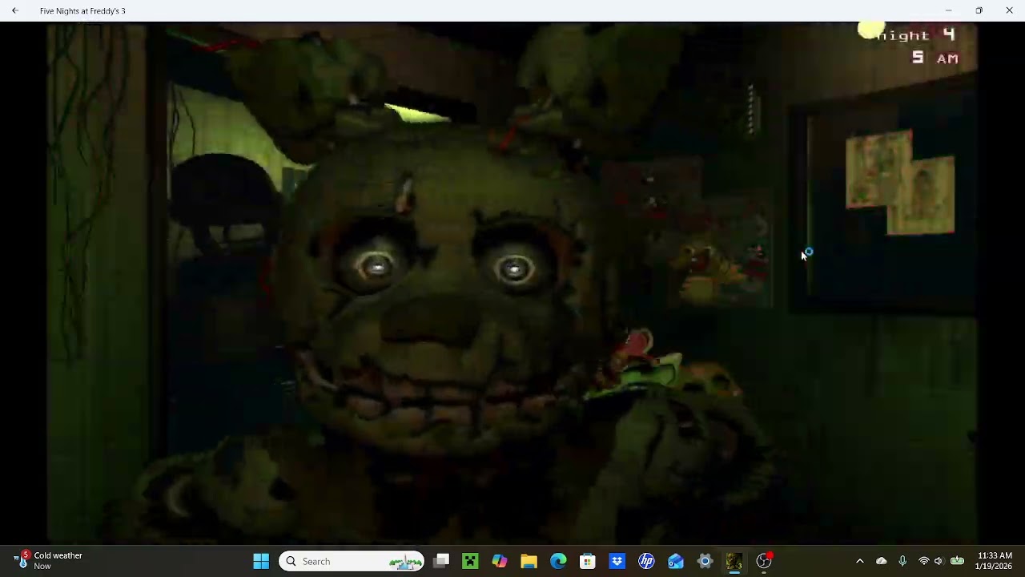
Task: Open File Explorer from the taskbar
Action: pyautogui.click(x=529, y=561)
